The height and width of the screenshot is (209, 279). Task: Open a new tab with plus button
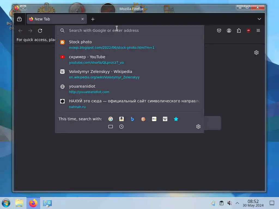(93, 19)
